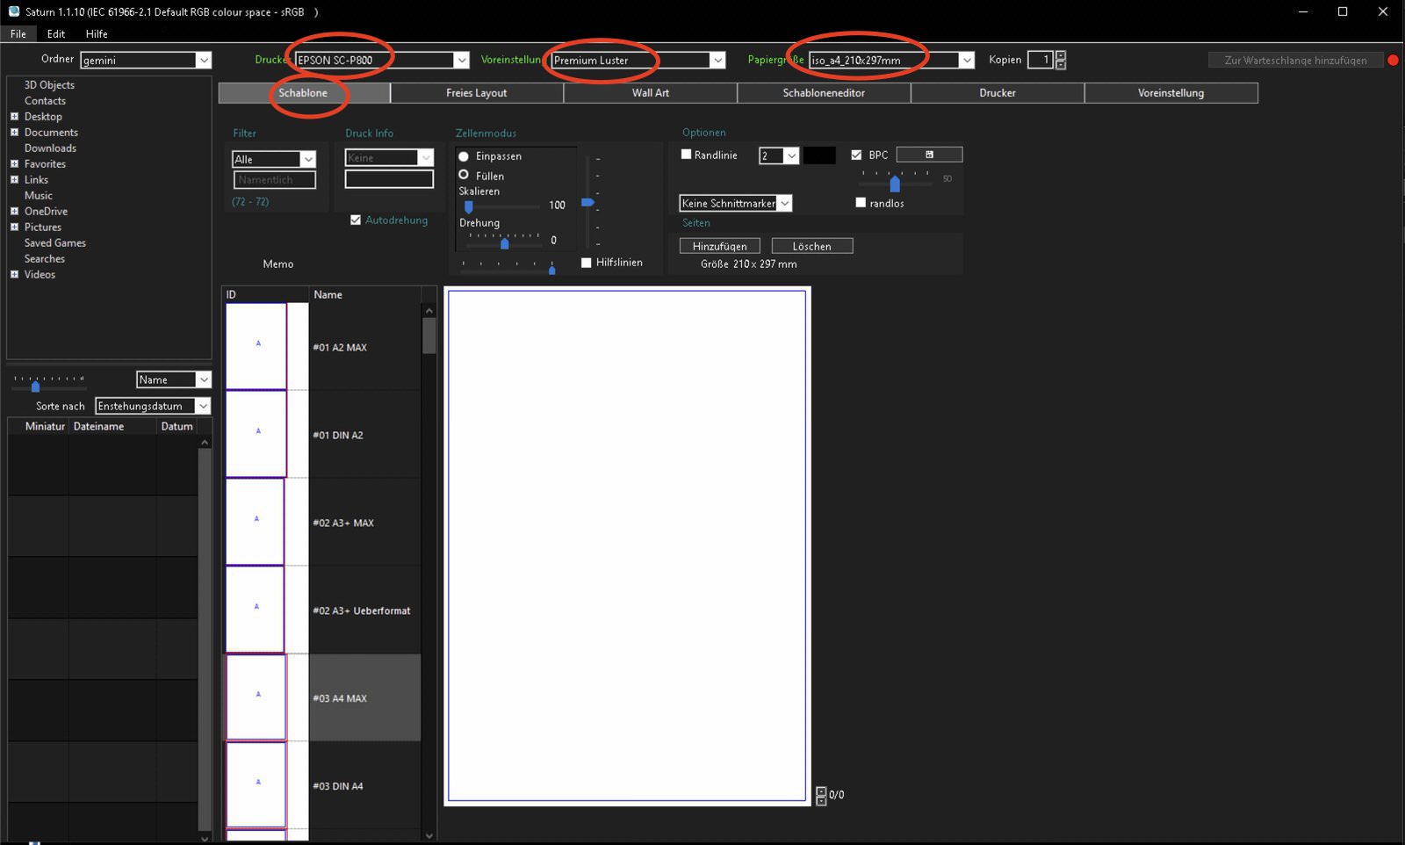Expand the Videos tree node
The height and width of the screenshot is (845, 1405).
[14, 275]
